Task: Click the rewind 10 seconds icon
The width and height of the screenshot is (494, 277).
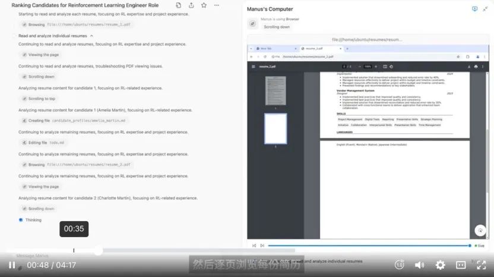Action: point(400,265)
